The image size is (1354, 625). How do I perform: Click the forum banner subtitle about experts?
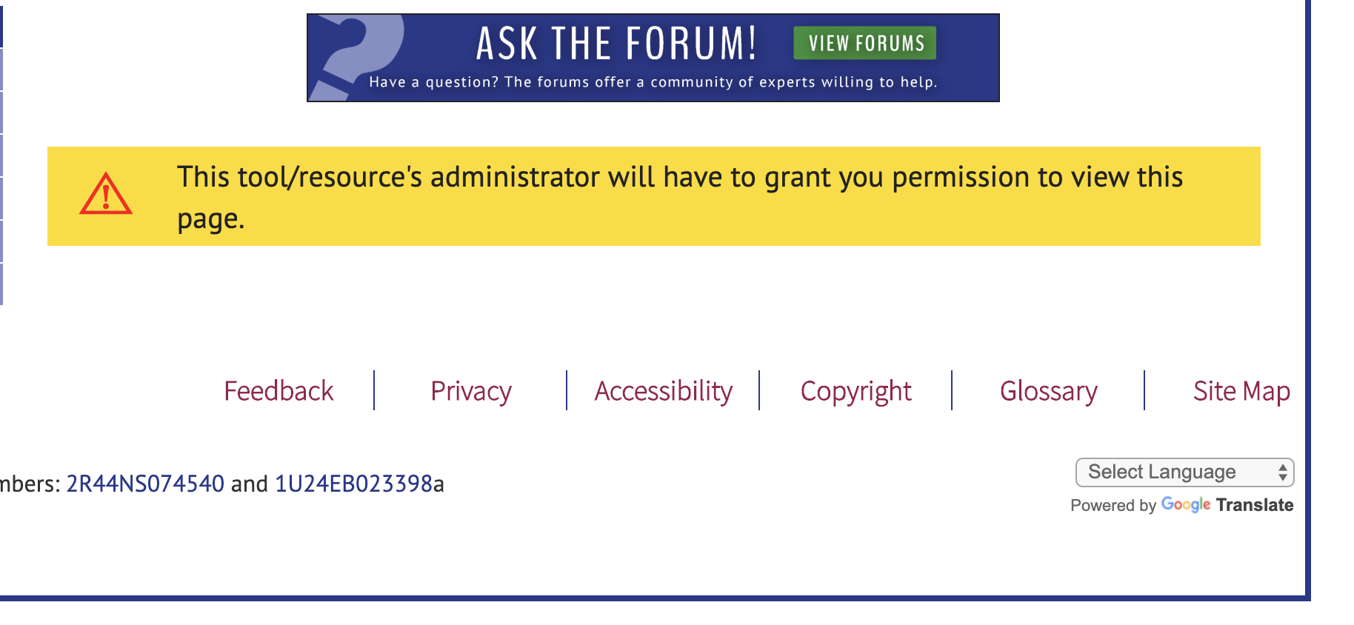point(653,82)
